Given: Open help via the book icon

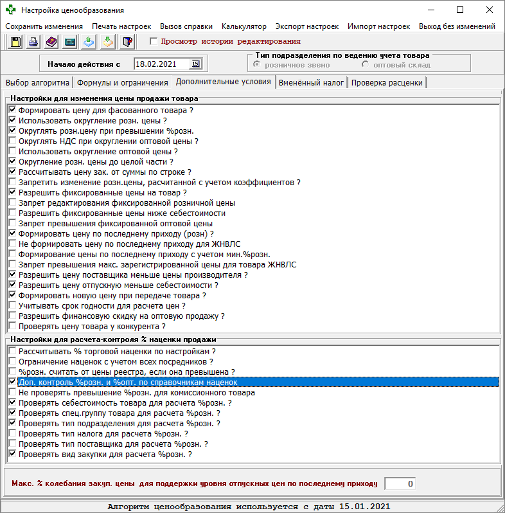Looking at the screenshot, I should [x=52, y=42].
